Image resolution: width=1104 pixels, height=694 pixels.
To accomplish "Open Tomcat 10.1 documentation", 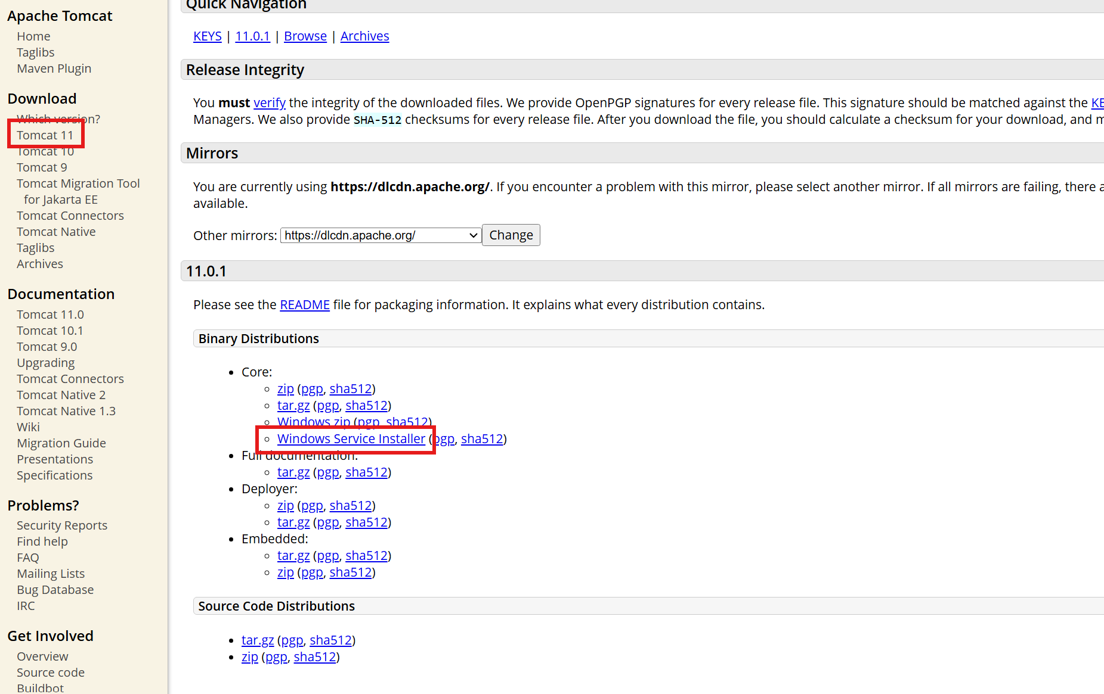I will (50, 331).
